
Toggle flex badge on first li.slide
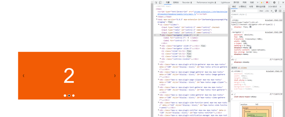point(189,51)
